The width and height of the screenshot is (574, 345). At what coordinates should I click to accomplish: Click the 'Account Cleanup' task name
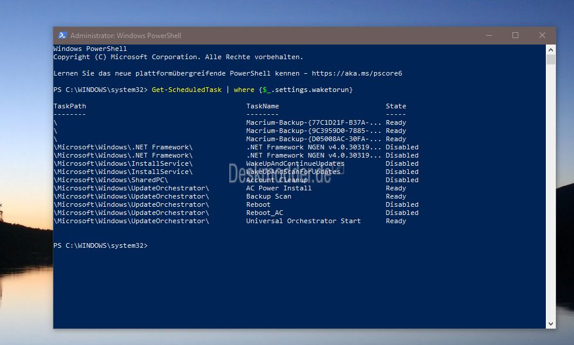277,180
